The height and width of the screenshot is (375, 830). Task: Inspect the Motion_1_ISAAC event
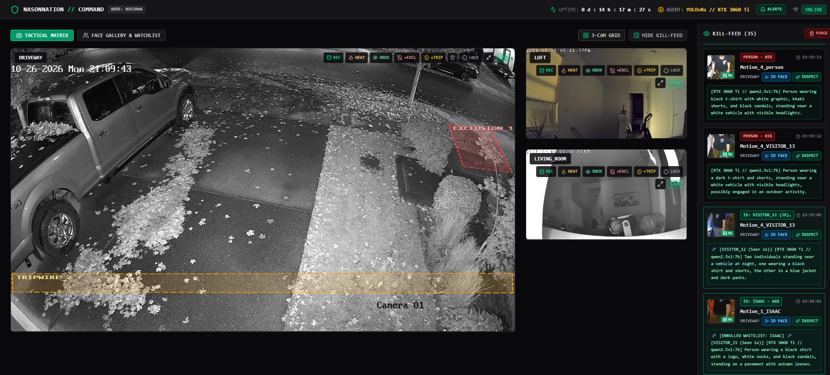point(807,321)
